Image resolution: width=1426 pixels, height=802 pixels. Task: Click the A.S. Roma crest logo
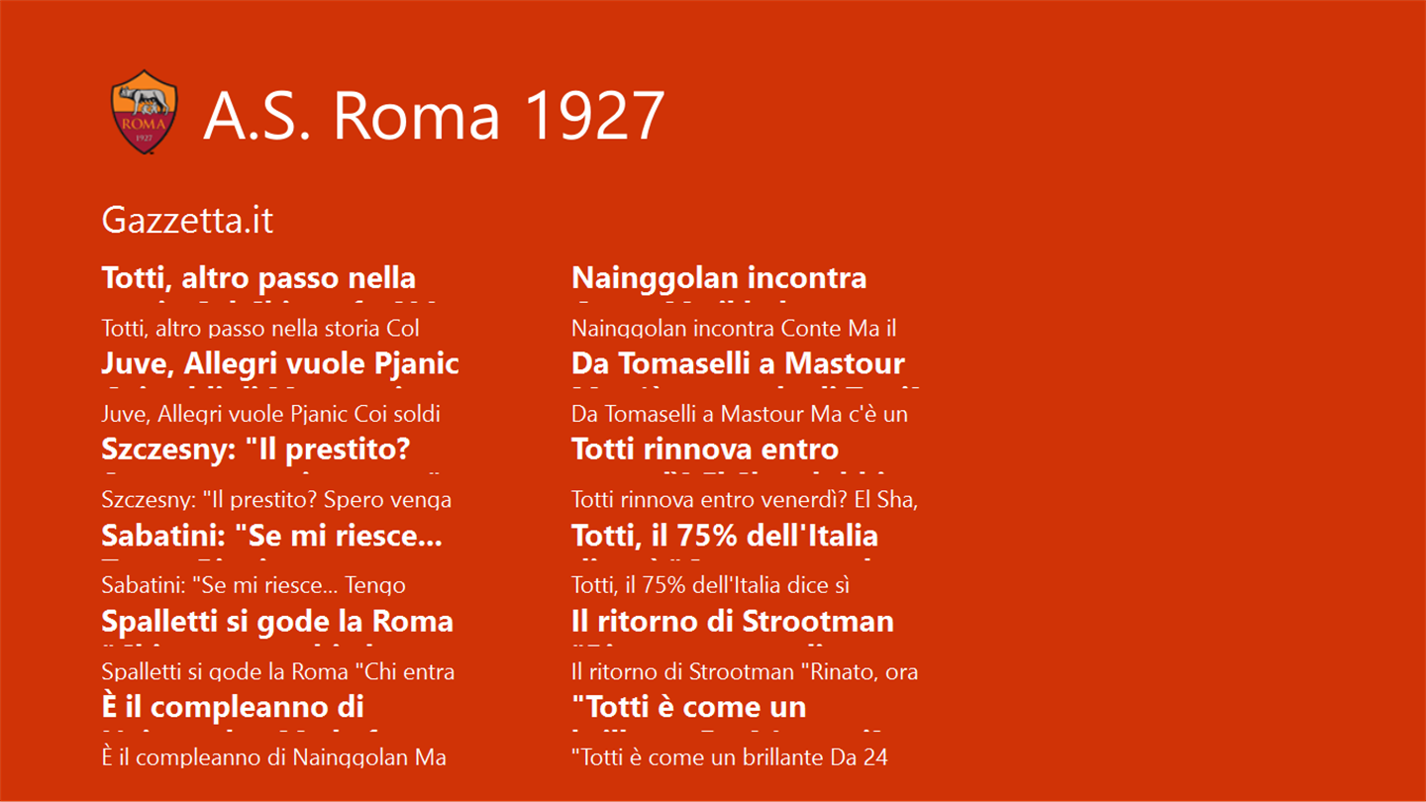tap(144, 112)
